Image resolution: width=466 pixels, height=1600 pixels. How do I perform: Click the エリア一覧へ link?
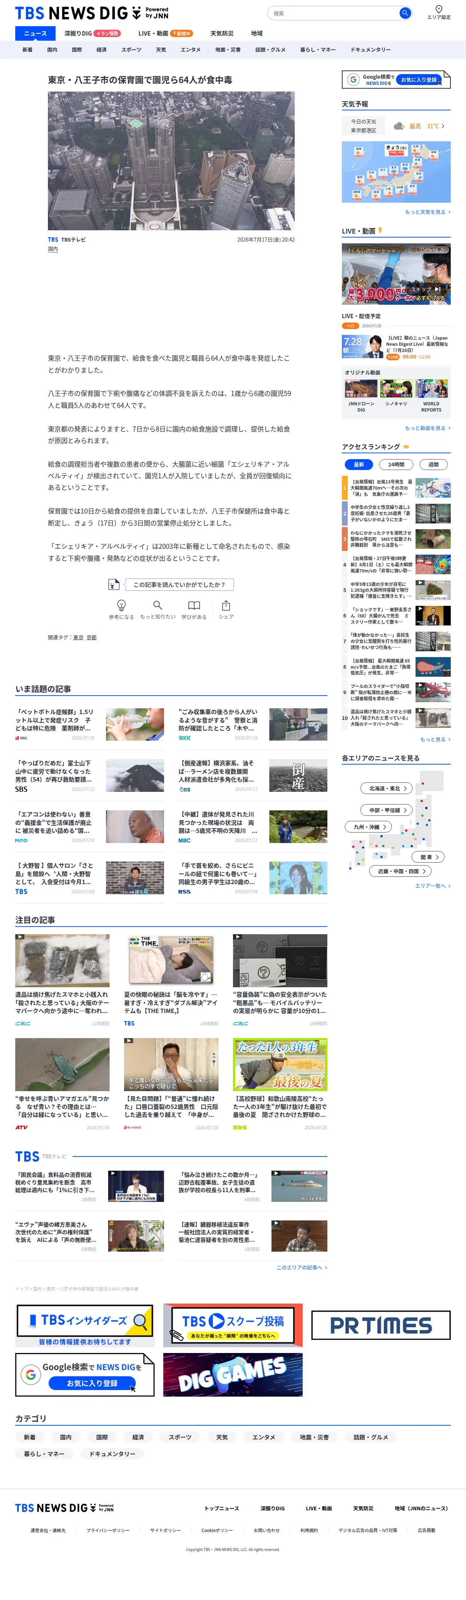[433, 886]
